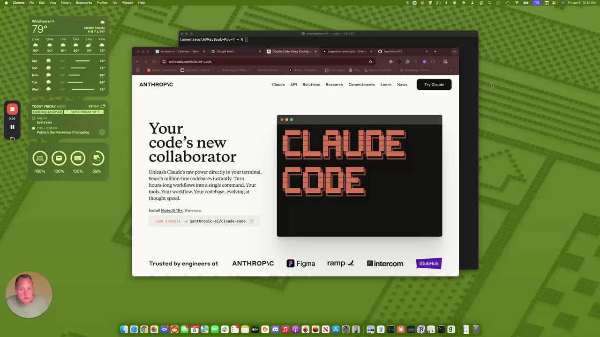Show more bookmarks chevron
The width and height of the screenshot is (600, 337).
450,70
